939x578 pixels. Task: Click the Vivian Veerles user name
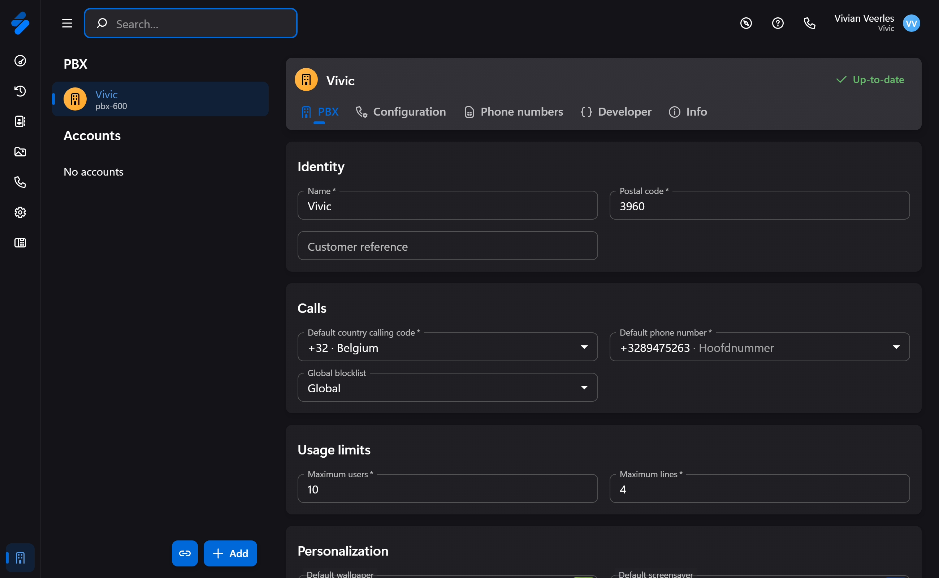tap(864, 18)
